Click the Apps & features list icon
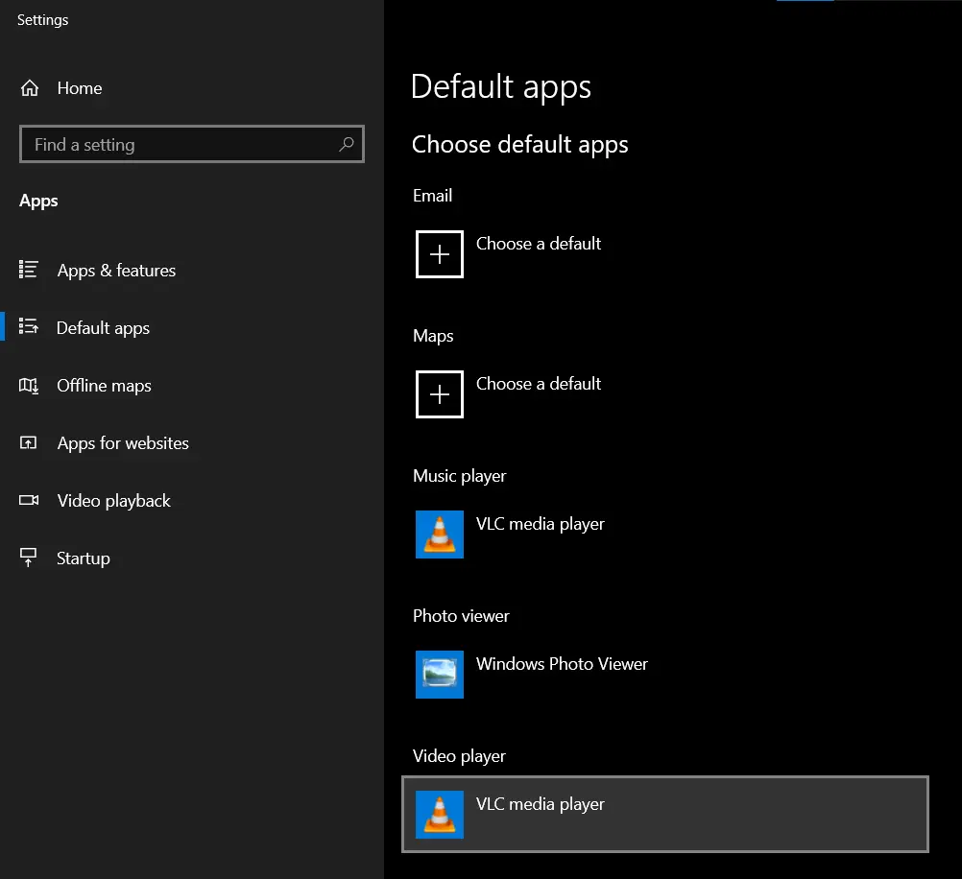Screen dimensions: 962x879 pyautogui.click(x=28, y=270)
